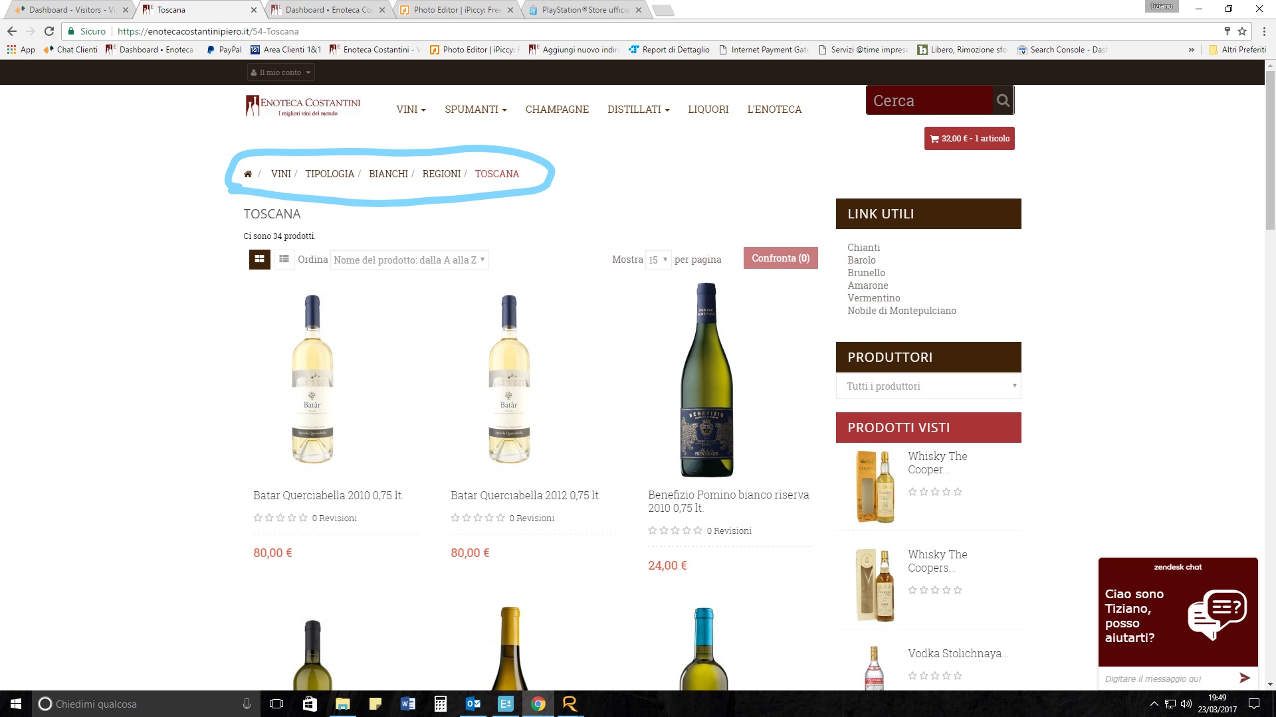This screenshot has width=1276, height=717.
Task: Switch to list view layout
Action: click(x=284, y=259)
